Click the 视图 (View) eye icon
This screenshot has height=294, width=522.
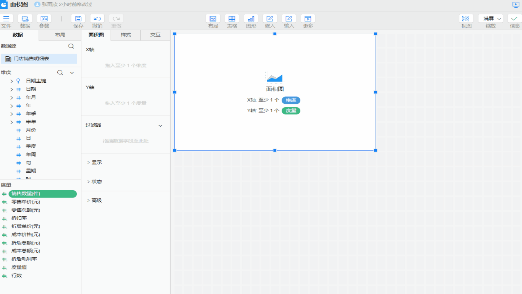point(466,19)
